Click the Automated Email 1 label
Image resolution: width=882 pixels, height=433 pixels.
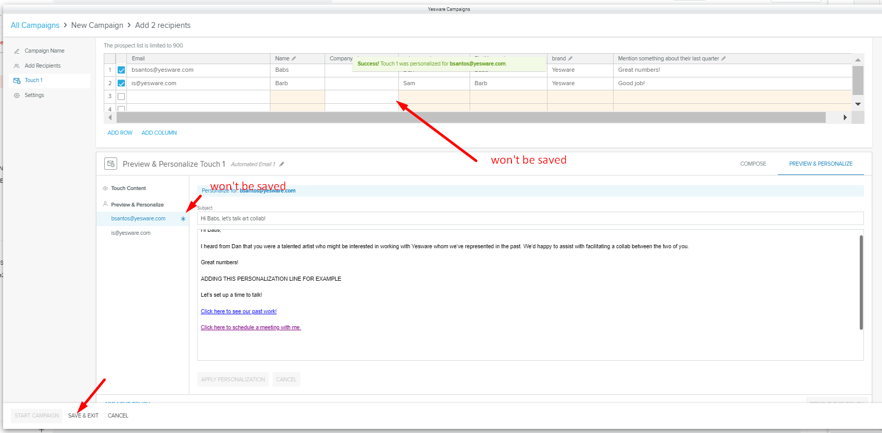[253, 164]
